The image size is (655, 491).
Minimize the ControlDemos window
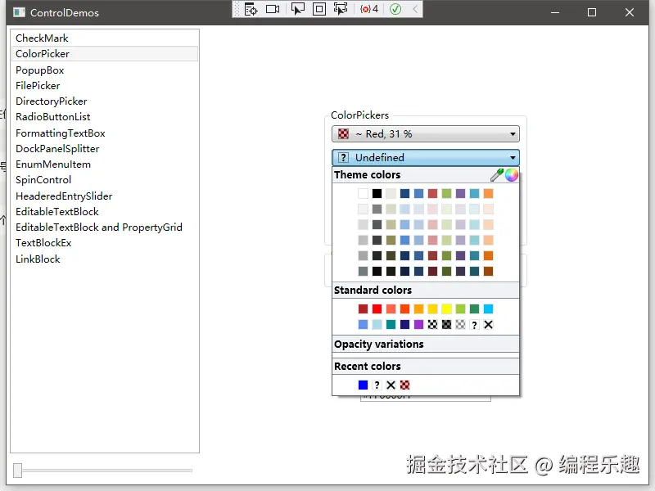pyautogui.click(x=555, y=12)
